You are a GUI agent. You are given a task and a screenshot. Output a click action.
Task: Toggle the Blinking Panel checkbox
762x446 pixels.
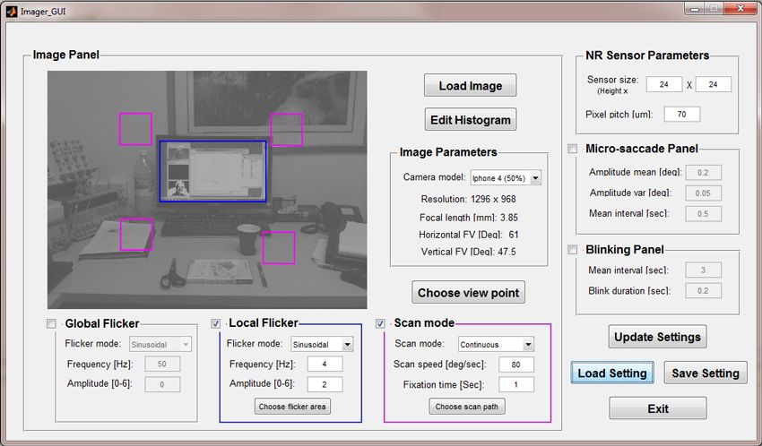pos(573,250)
